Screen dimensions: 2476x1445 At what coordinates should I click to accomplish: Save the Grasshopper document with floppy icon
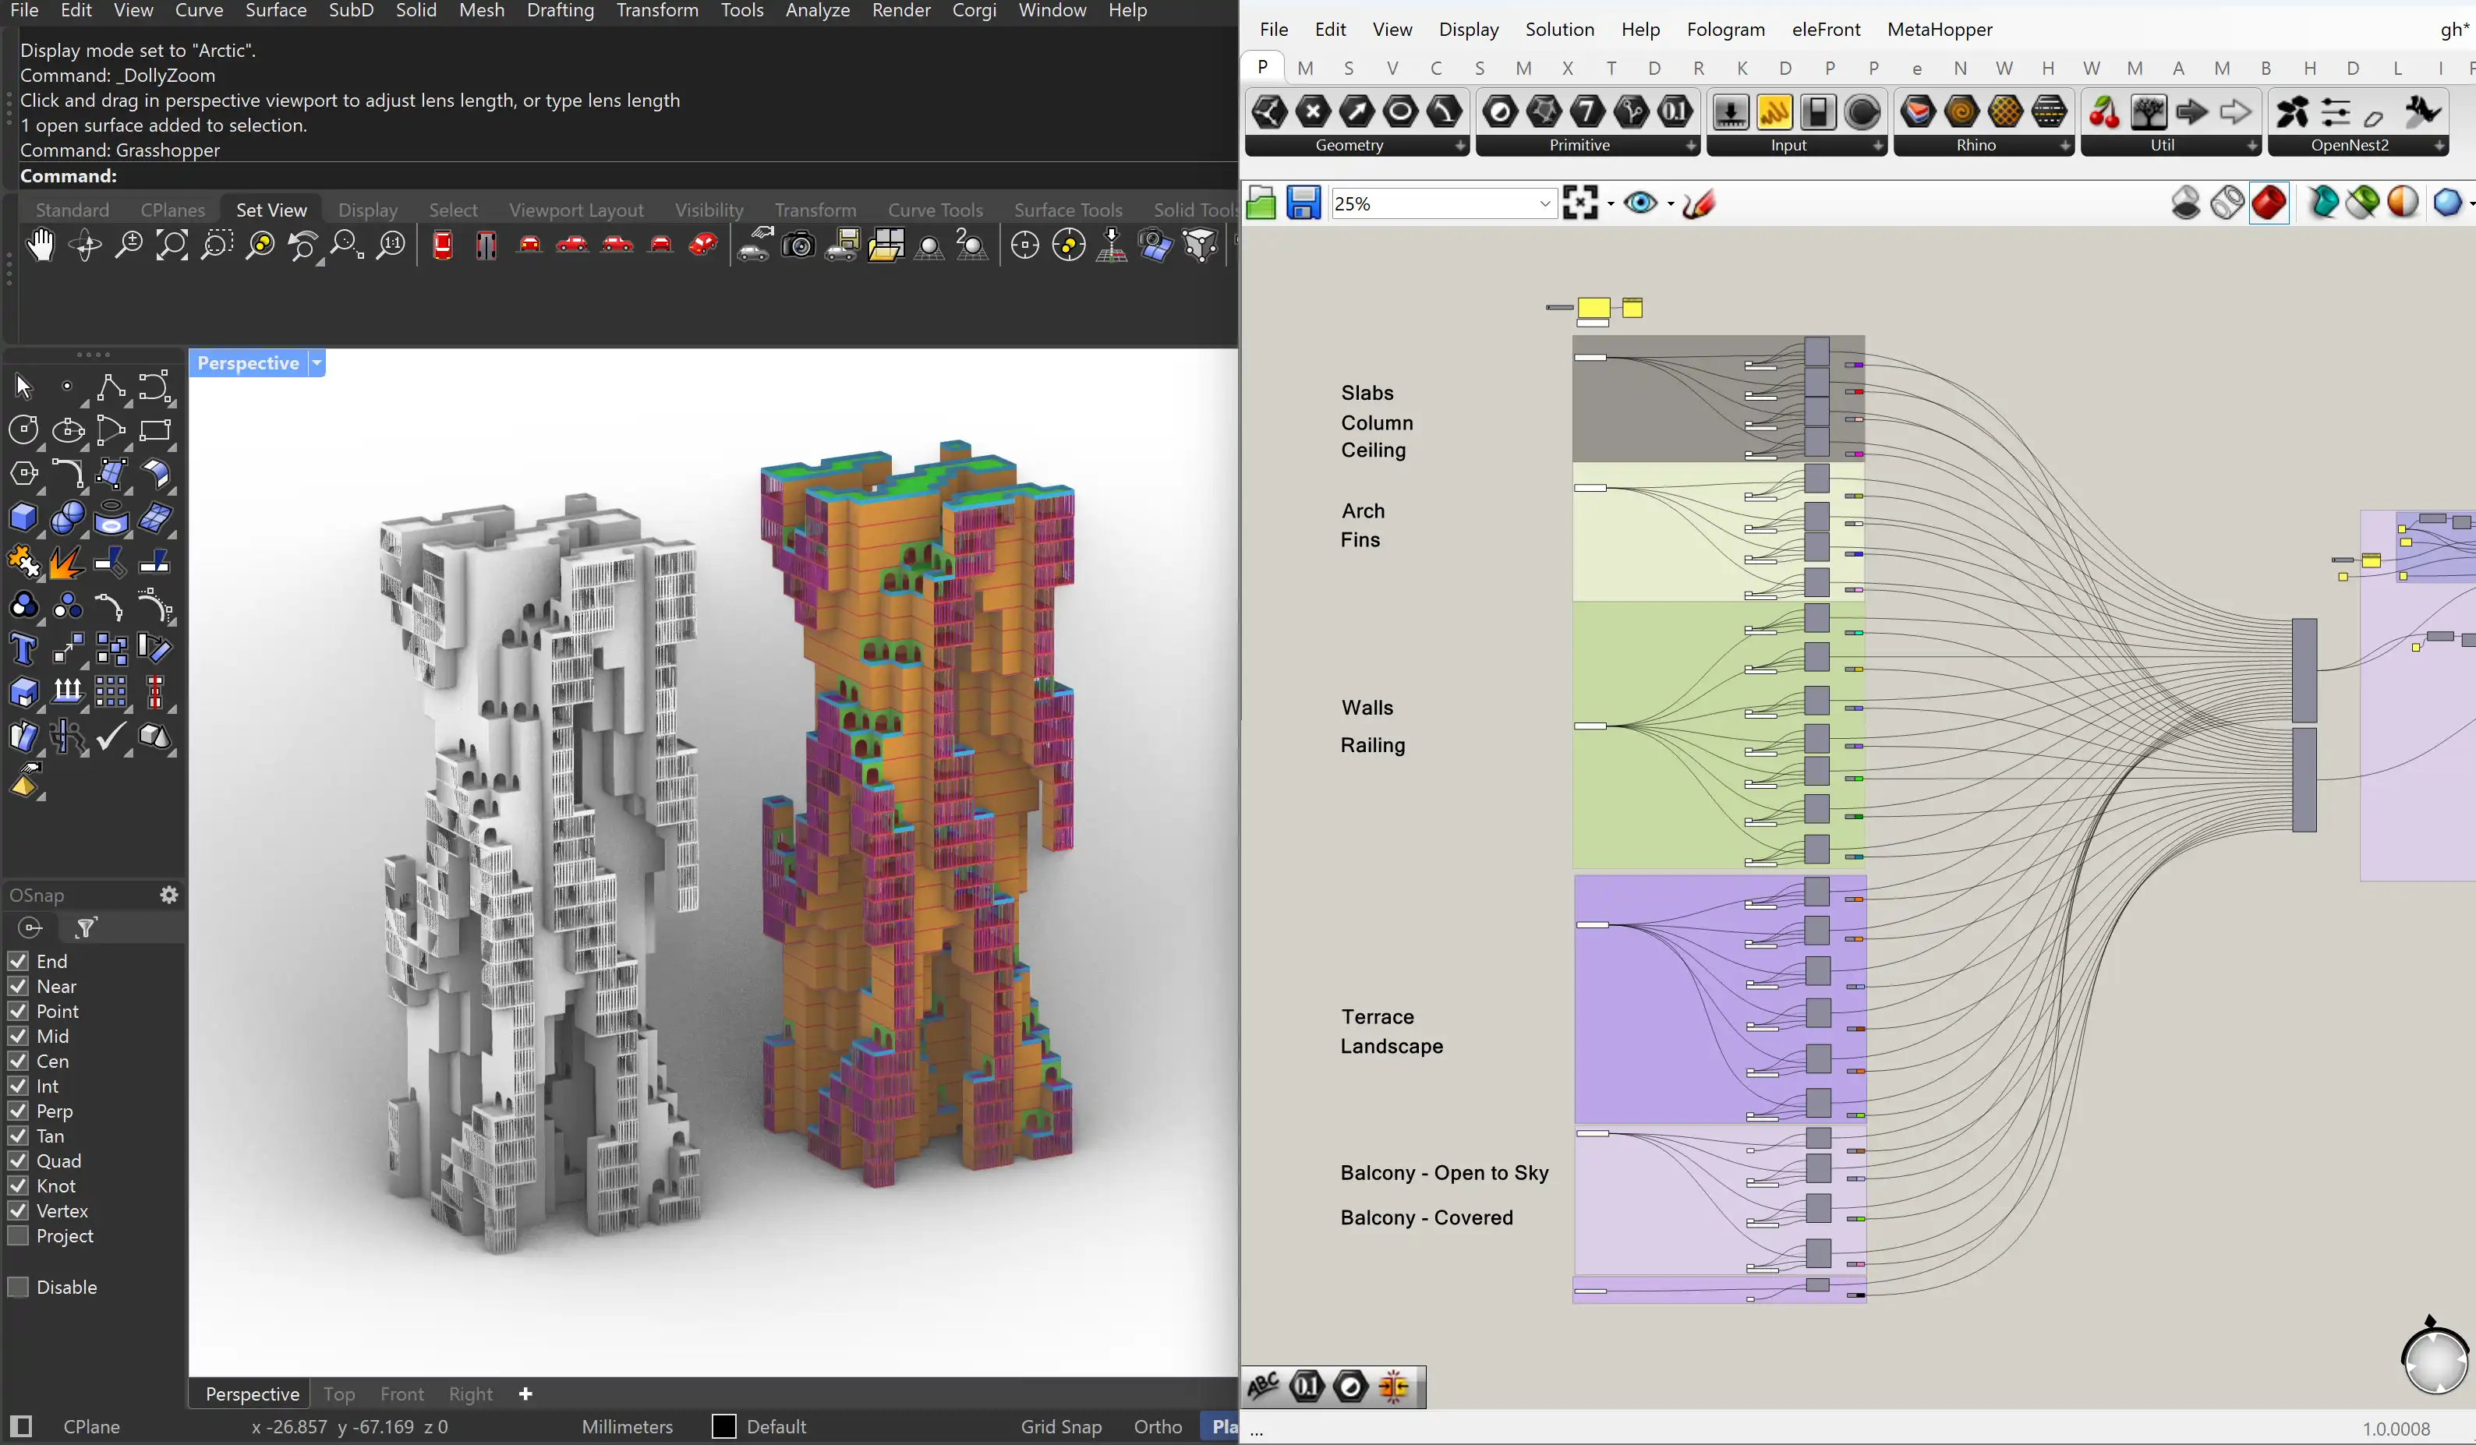(x=1303, y=203)
